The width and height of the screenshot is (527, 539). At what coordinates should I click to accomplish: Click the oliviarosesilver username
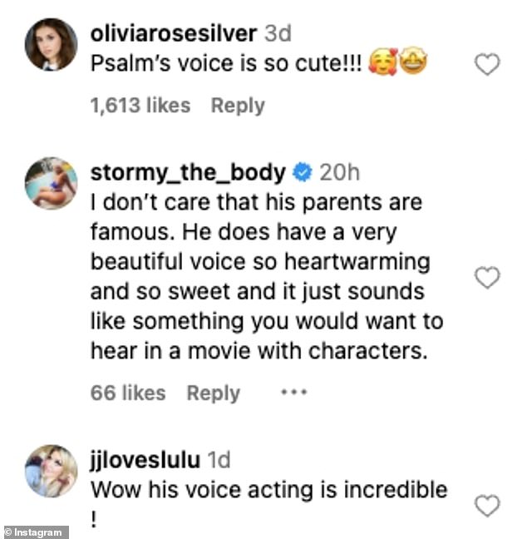173,34
